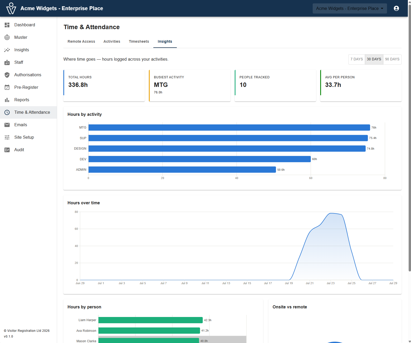Click the Busiest Activity value MTG
Image resolution: width=411 pixels, height=343 pixels.
[161, 85]
